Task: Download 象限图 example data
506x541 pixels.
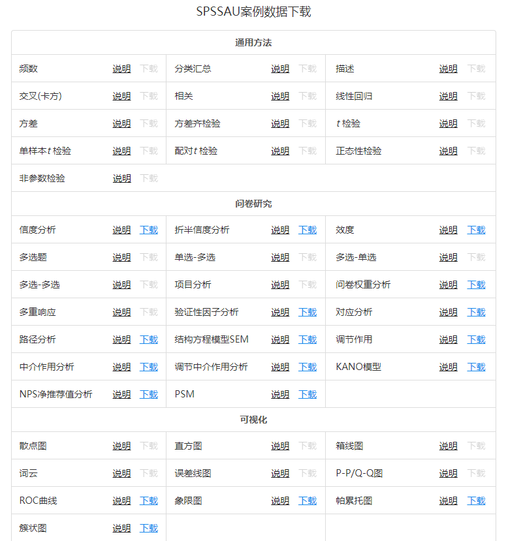Action: click(307, 501)
